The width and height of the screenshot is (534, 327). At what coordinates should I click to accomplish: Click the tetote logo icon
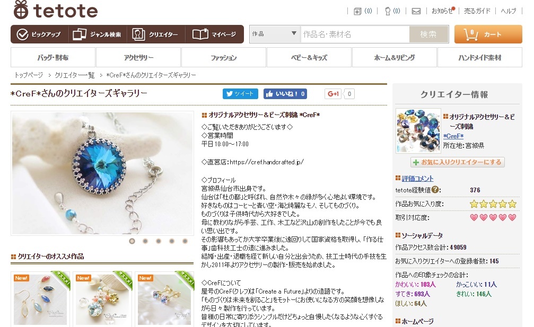point(21,10)
